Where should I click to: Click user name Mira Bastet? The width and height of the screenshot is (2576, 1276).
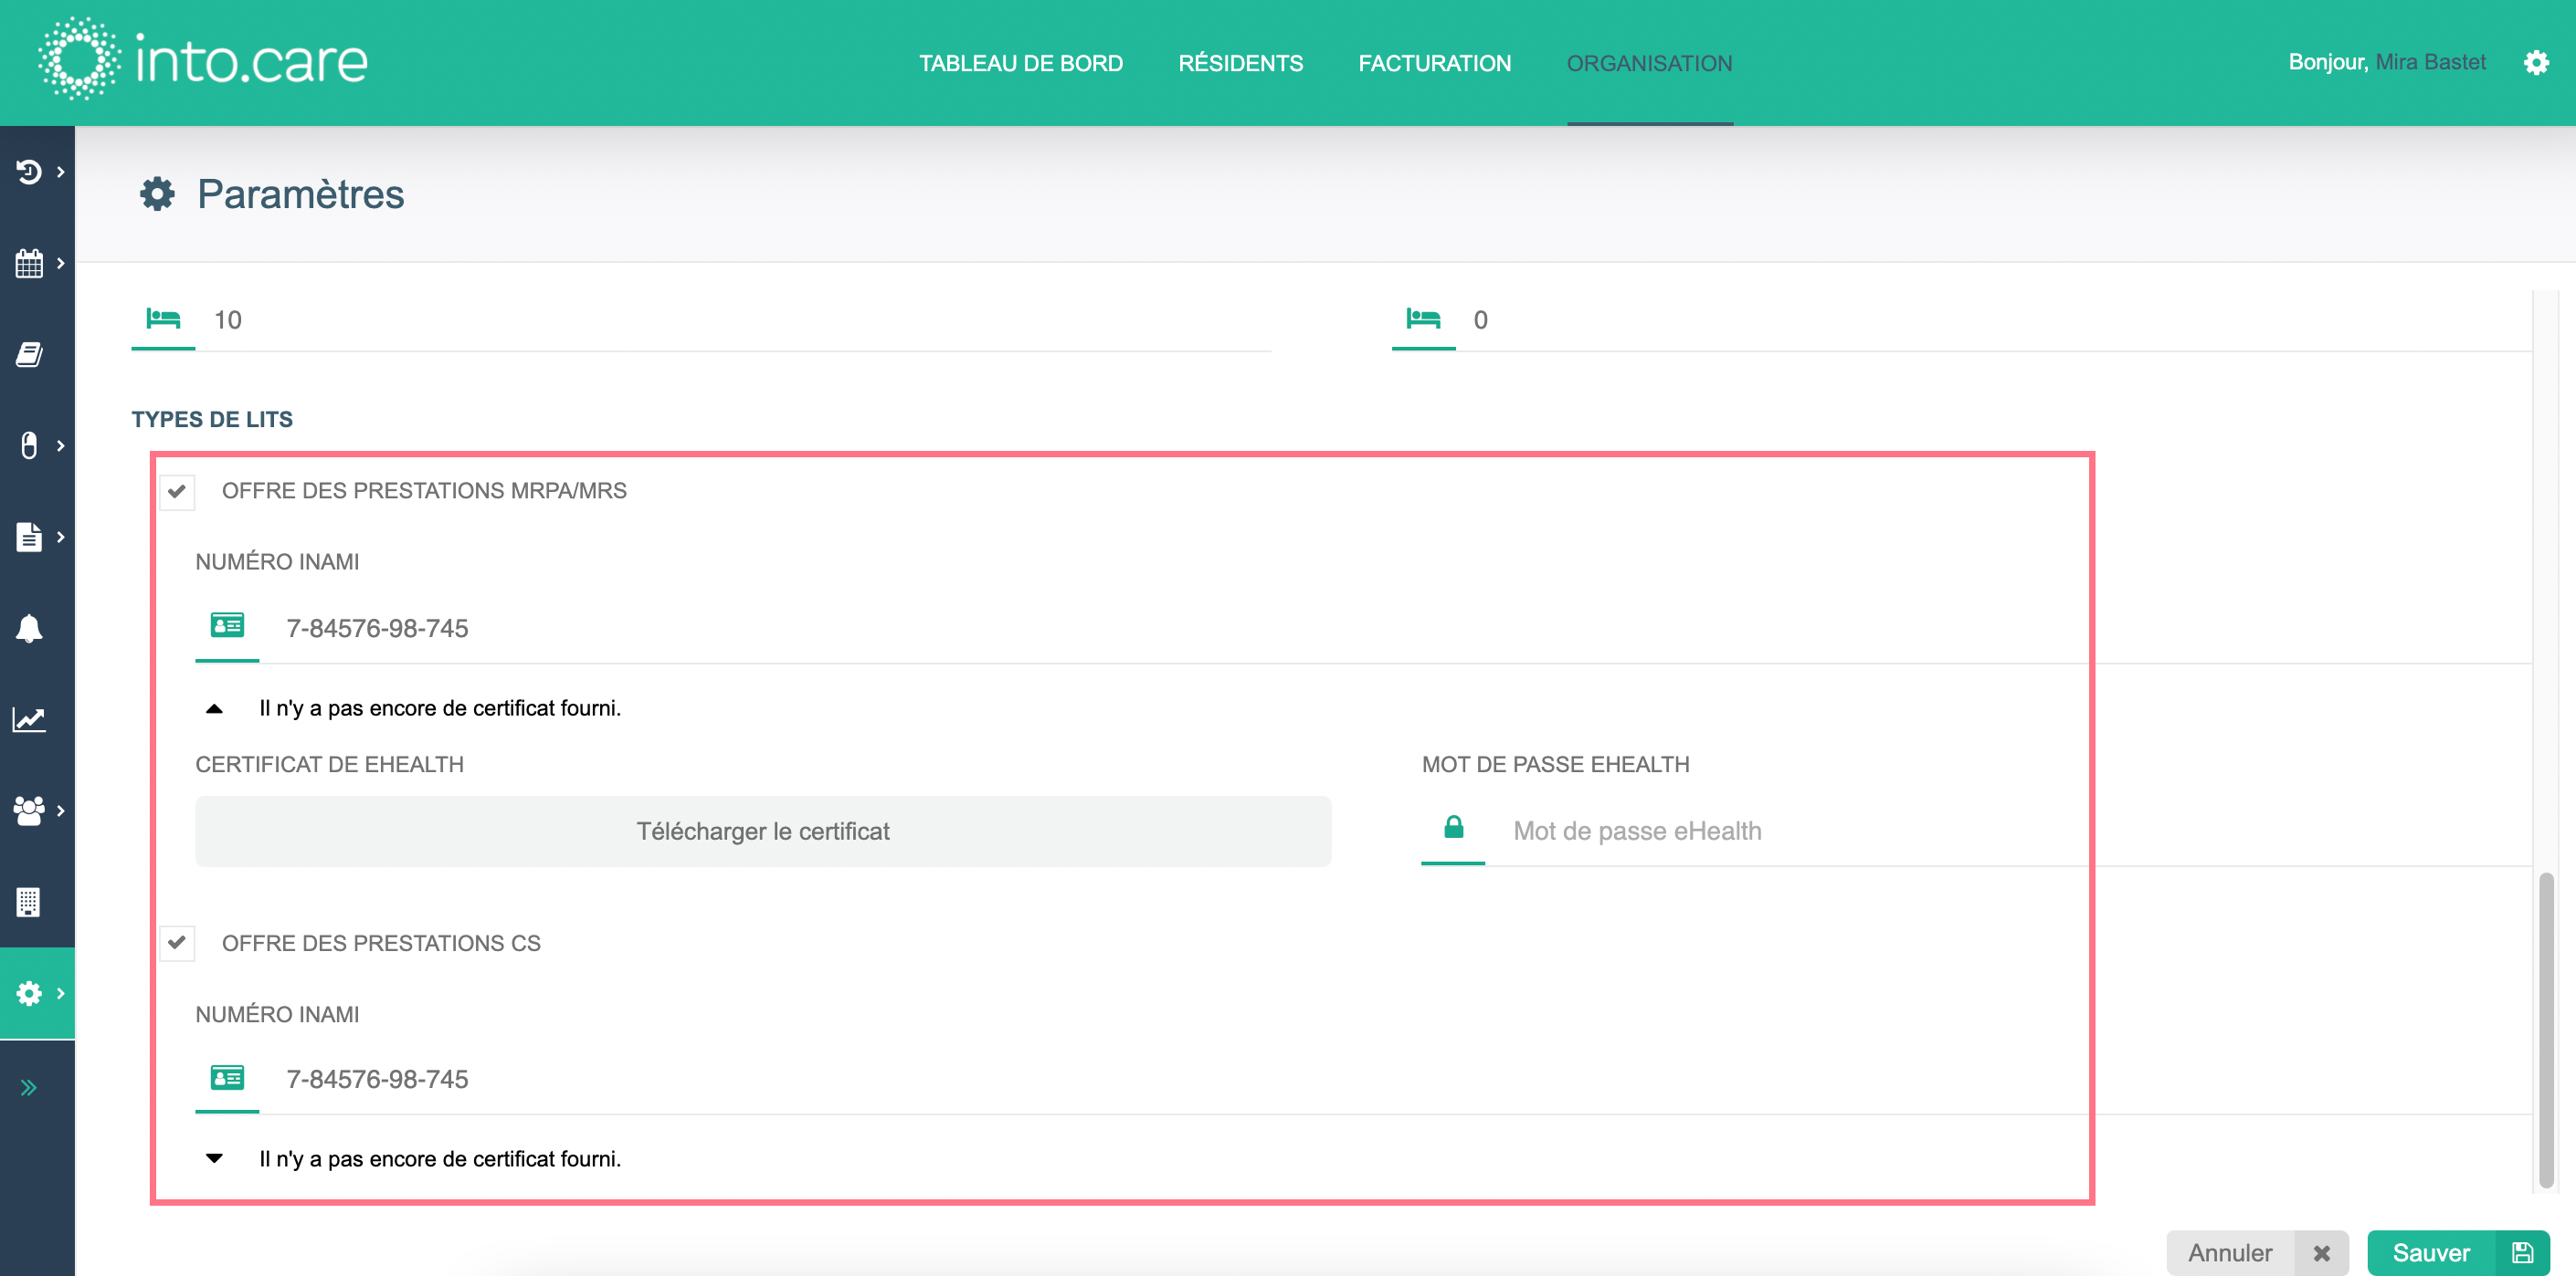coord(2430,62)
